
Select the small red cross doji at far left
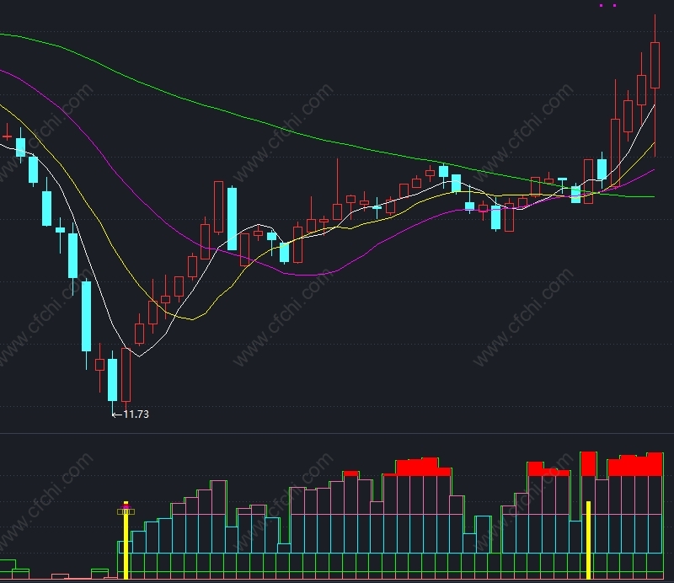coord(8,132)
